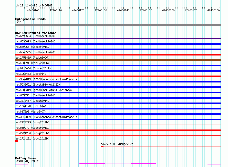The image size is (228, 167).
Task: Click the red start block of esv2724281
Action: click(17, 141)
